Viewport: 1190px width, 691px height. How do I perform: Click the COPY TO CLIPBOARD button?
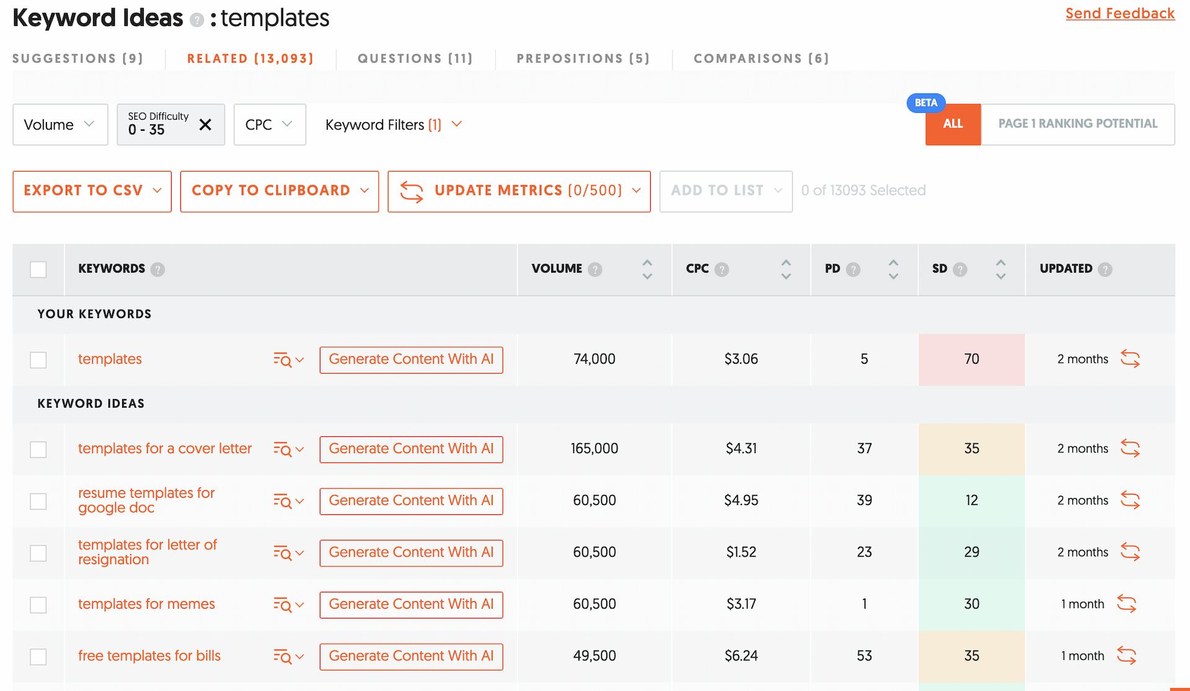(x=278, y=190)
